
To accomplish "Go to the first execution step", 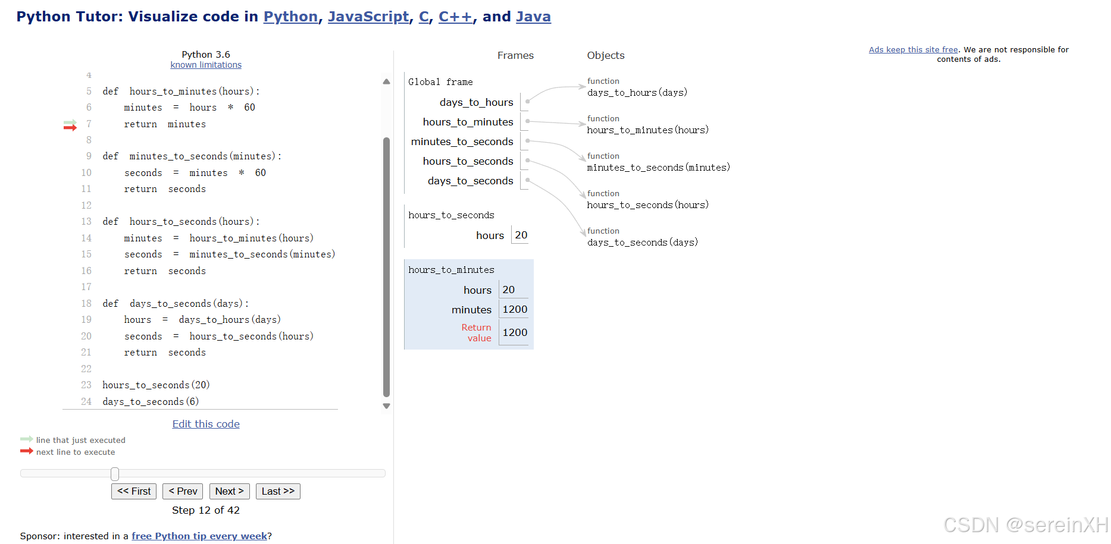I will pyautogui.click(x=134, y=491).
